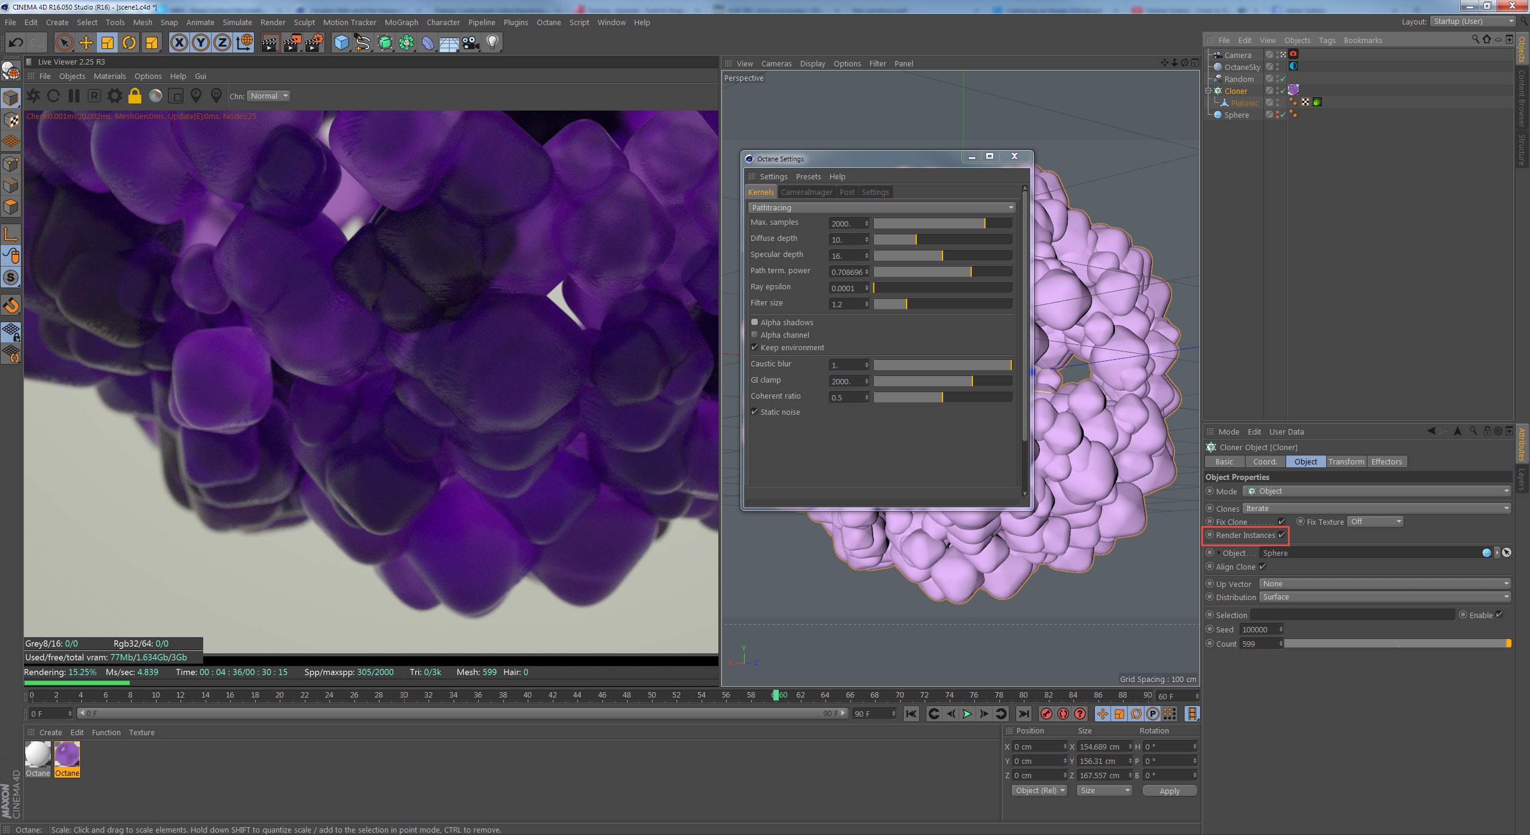Click the Live Viewer lock icon
The height and width of the screenshot is (835, 1530).
coord(135,96)
